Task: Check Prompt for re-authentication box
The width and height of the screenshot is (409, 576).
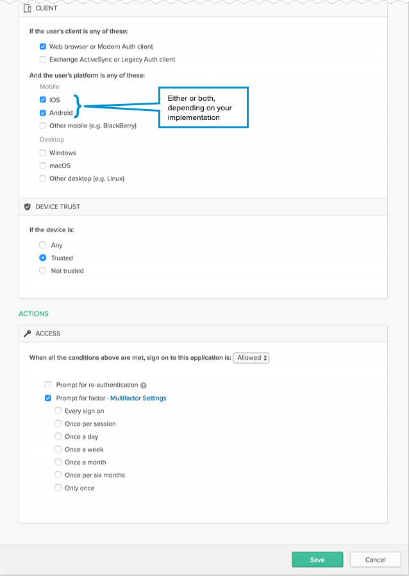Action: click(x=48, y=385)
